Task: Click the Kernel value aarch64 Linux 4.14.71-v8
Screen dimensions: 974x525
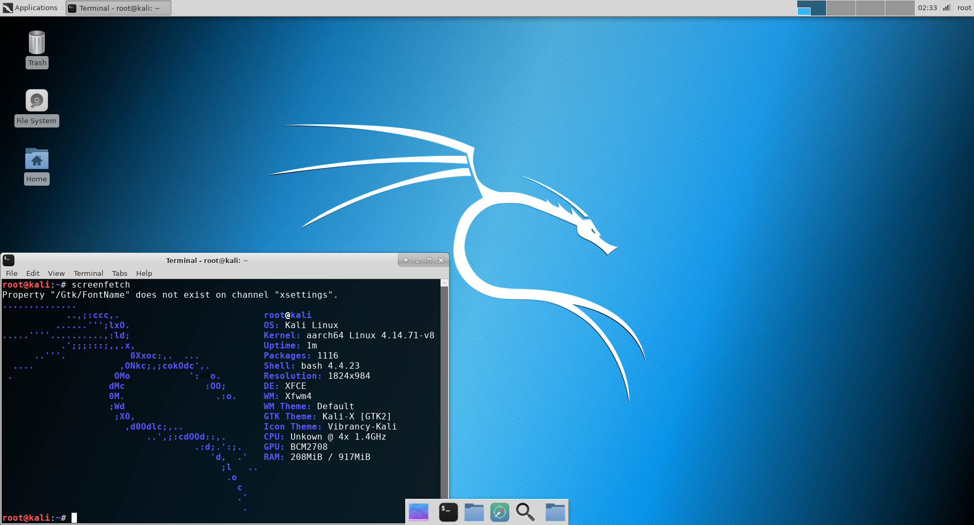Action: click(370, 336)
